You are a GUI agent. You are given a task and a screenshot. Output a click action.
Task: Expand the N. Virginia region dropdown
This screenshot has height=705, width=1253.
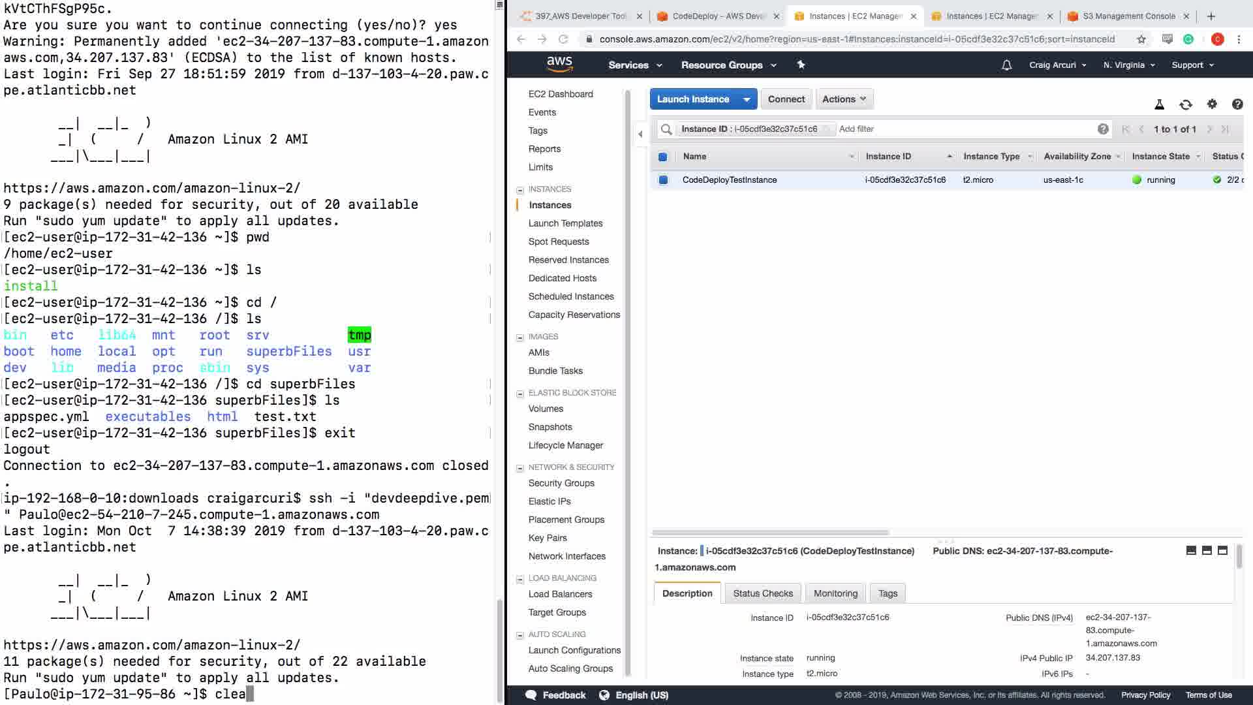[1128, 65]
